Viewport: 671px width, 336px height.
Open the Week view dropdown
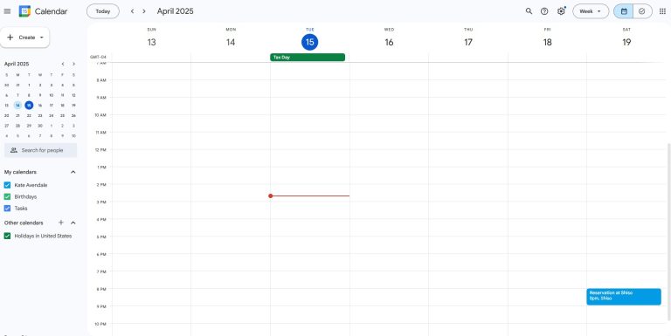(x=591, y=11)
